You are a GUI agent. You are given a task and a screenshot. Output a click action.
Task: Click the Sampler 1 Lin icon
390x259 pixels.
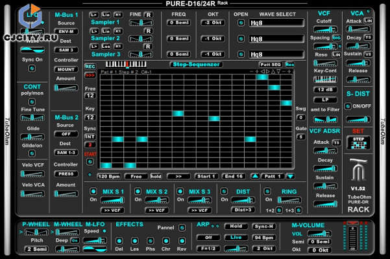tap(106, 15)
